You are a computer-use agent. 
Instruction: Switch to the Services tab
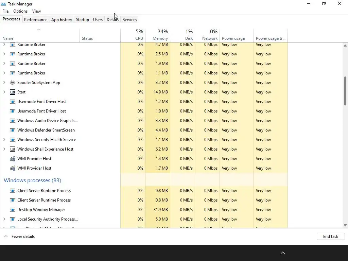coord(130,19)
